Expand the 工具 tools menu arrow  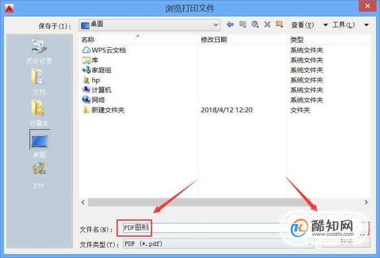367,24
